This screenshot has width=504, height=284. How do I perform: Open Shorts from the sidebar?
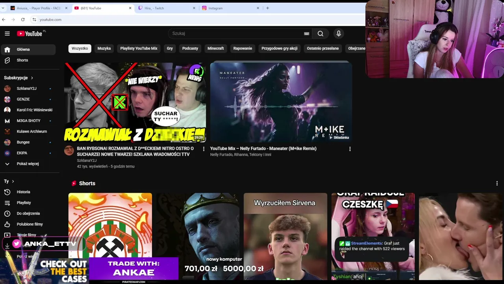28,60
